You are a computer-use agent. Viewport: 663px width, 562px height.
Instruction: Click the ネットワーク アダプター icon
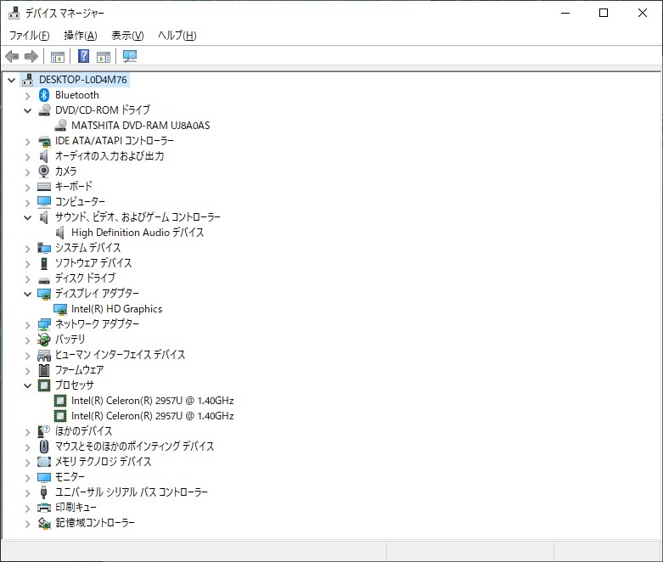(44, 324)
